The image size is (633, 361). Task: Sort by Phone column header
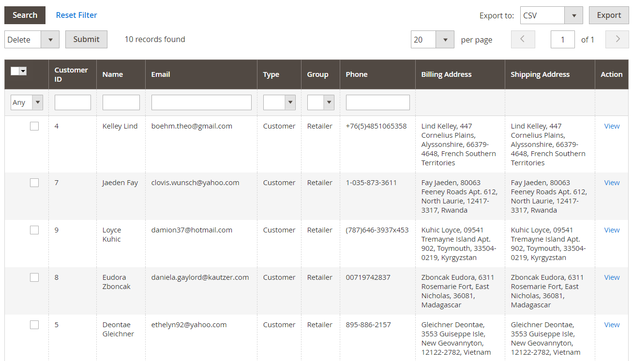click(x=377, y=74)
